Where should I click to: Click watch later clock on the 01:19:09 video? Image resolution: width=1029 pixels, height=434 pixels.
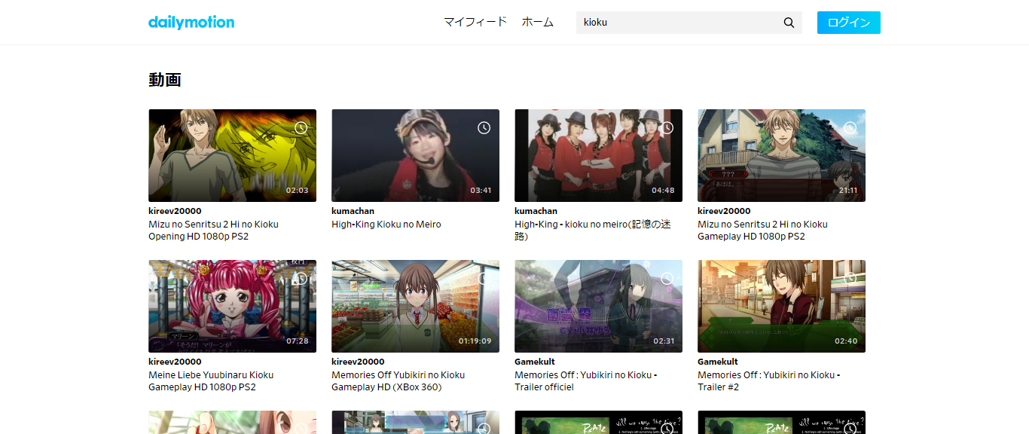click(x=484, y=278)
